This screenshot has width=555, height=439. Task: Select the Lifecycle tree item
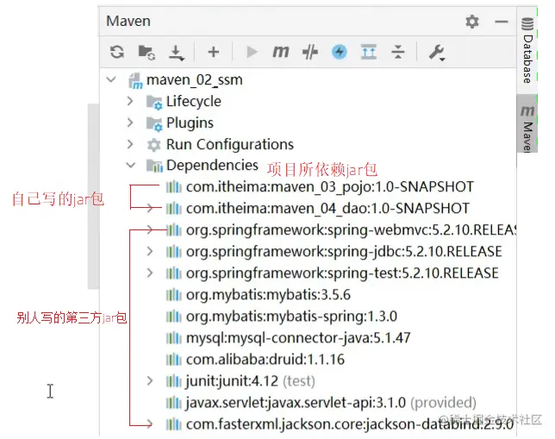tap(194, 101)
